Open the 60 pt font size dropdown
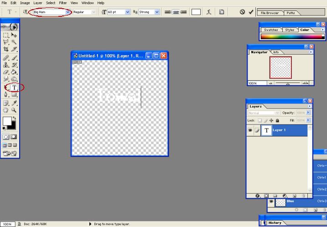 click(128, 12)
